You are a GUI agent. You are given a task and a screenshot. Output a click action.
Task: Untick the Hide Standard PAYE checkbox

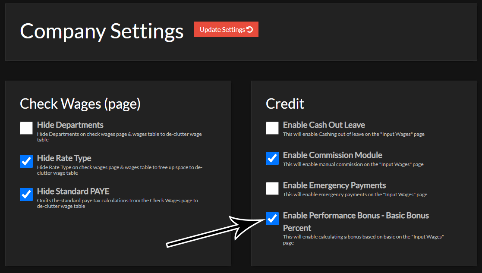pyautogui.click(x=26, y=195)
